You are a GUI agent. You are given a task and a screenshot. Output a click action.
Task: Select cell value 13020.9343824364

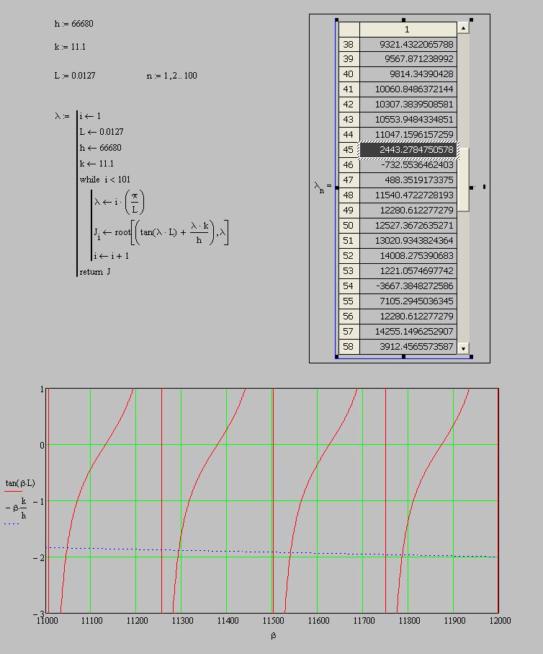coord(408,240)
